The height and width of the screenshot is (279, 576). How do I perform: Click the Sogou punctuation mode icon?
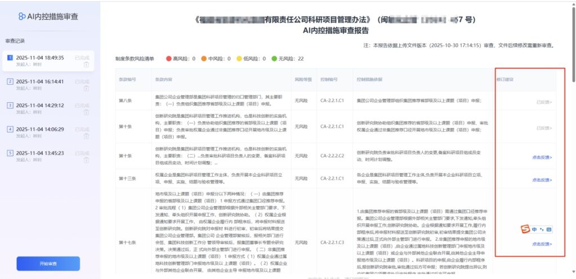coord(542,229)
